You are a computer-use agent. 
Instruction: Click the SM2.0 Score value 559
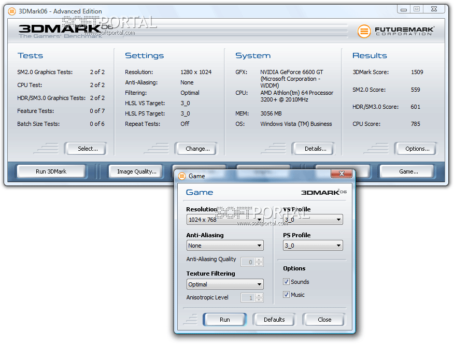tap(415, 90)
